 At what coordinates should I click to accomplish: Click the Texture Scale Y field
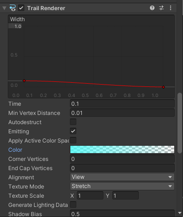126,195
